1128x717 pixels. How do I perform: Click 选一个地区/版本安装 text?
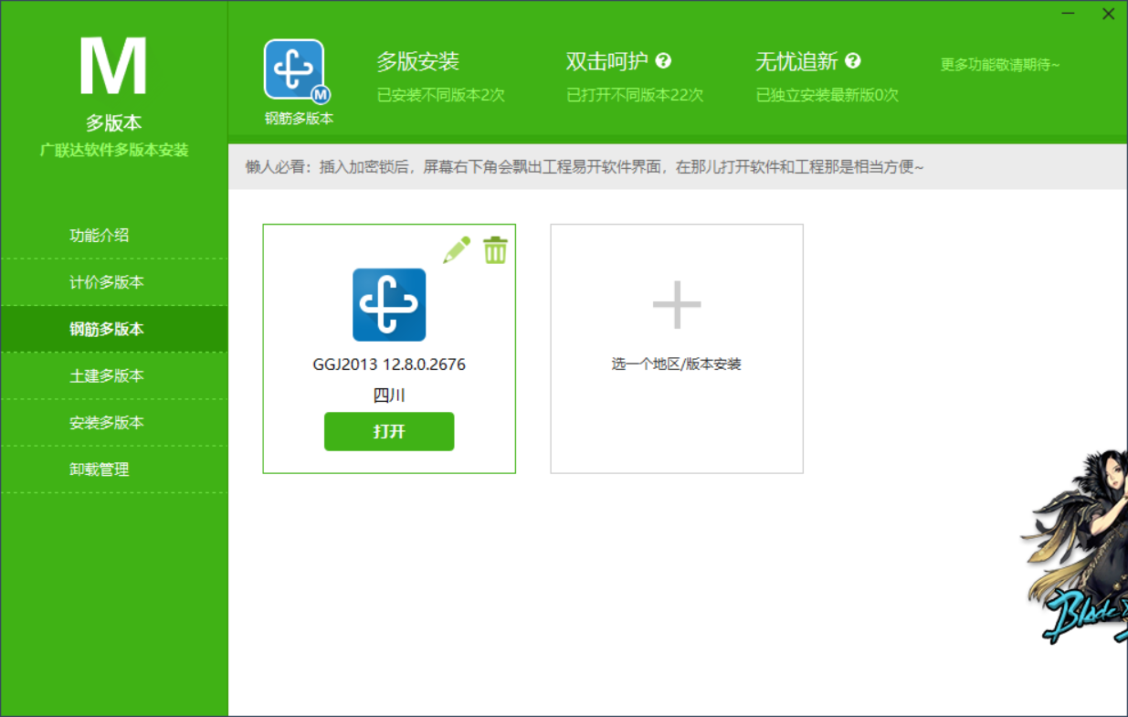[677, 364]
